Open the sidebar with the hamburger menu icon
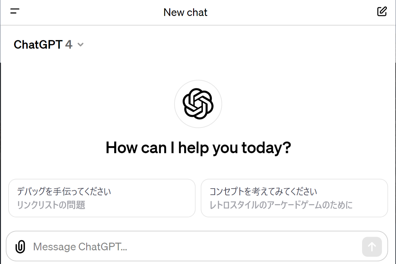Image resolution: width=396 pixels, height=264 pixels. 15,12
